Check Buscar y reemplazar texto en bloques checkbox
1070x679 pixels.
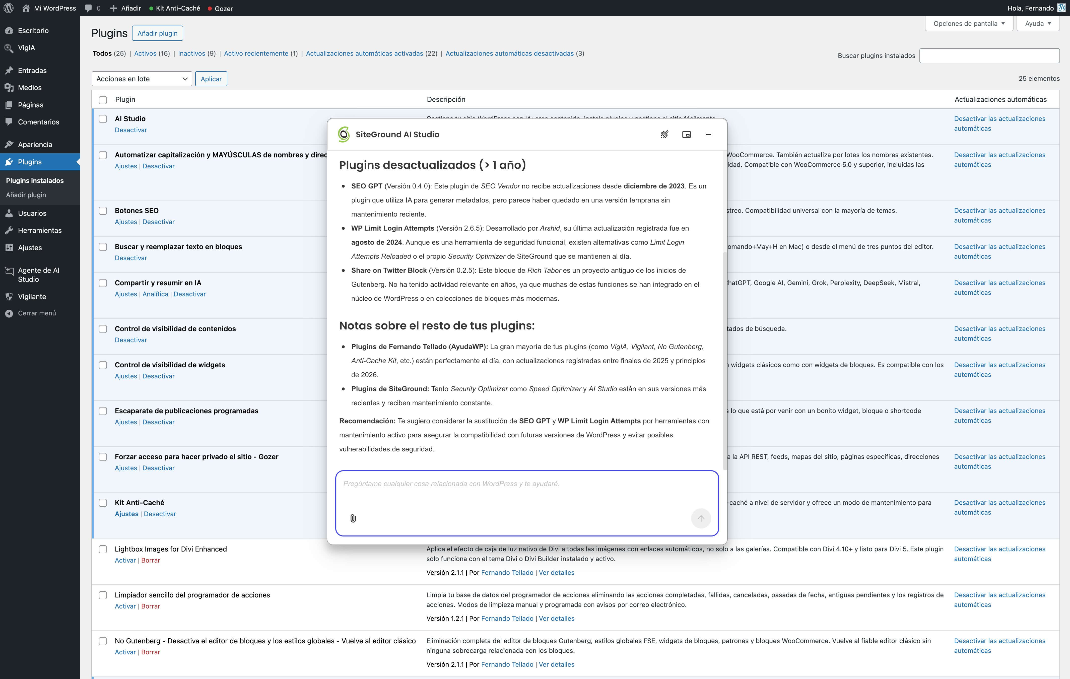click(103, 247)
